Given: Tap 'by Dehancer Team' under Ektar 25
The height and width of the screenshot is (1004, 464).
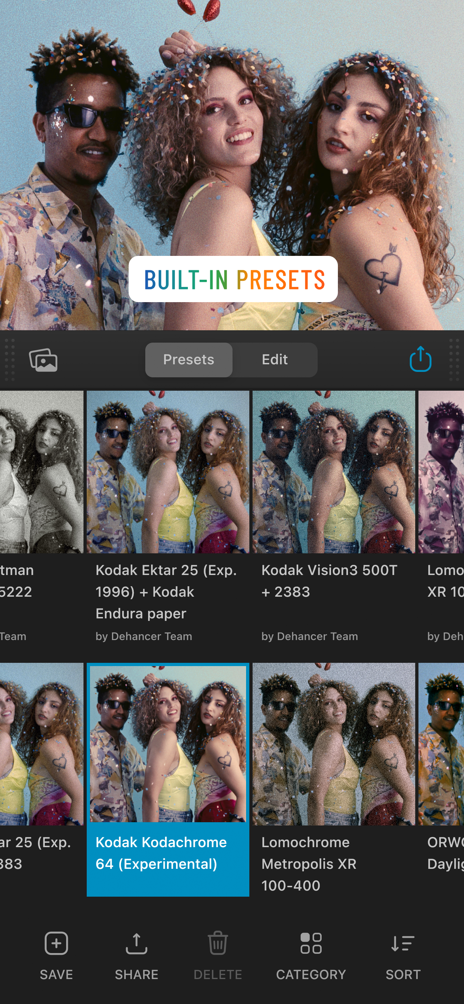Looking at the screenshot, I should [144, 636].
